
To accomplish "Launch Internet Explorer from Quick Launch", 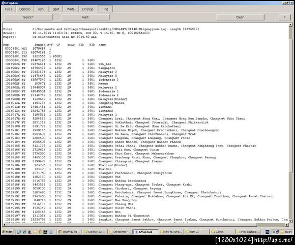I will 25,232.
